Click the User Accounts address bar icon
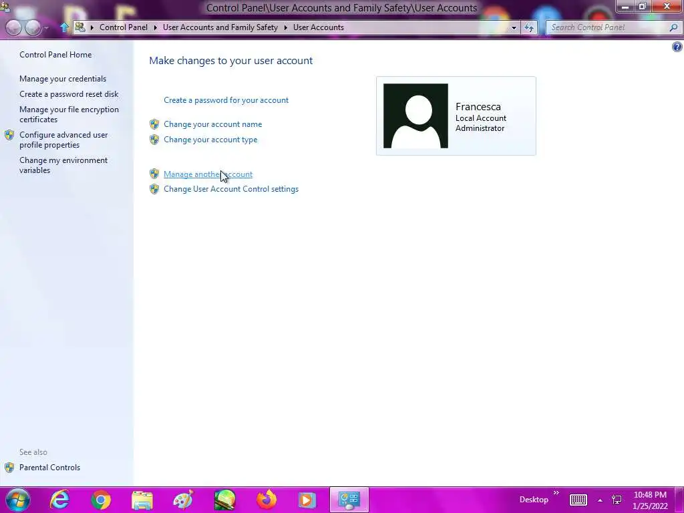684x513 pixels. (80, 27)
